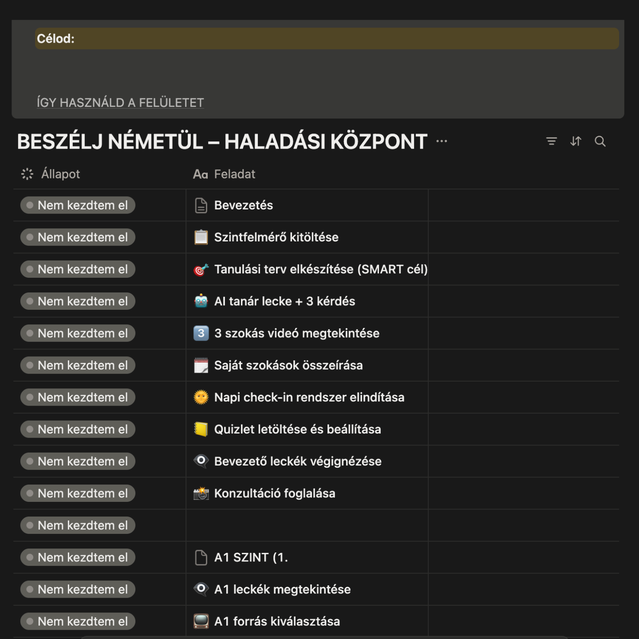Follow the ÍGY HASZNÁLD A FELÜLETET link
This screenshot has width=639, height=639.
tap(120, 103)
